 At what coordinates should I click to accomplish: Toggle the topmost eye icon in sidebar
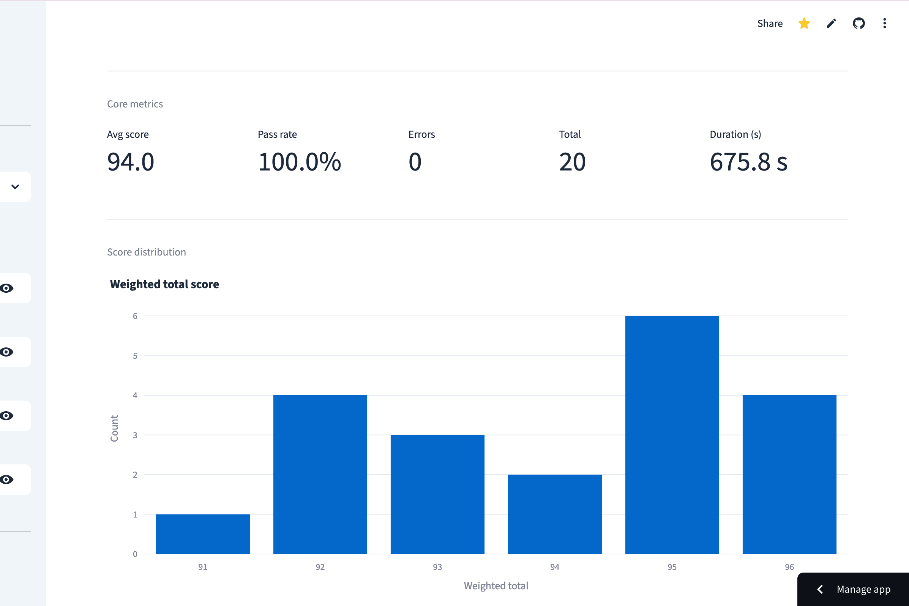[7, 288]
